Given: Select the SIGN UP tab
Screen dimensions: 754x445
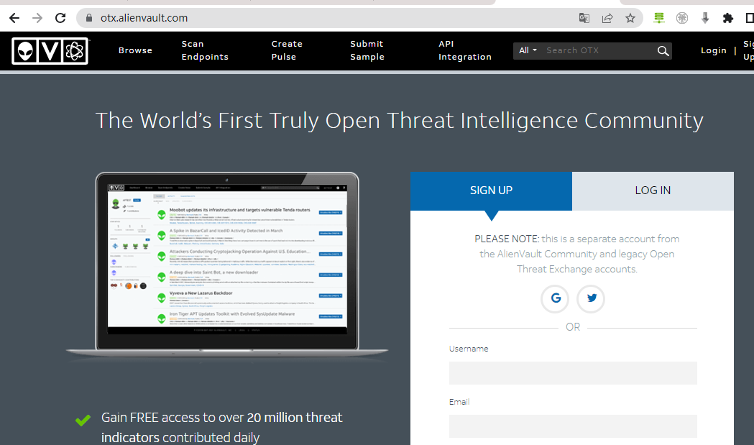Looking at the screenshot, I should (x=492, y=191).
